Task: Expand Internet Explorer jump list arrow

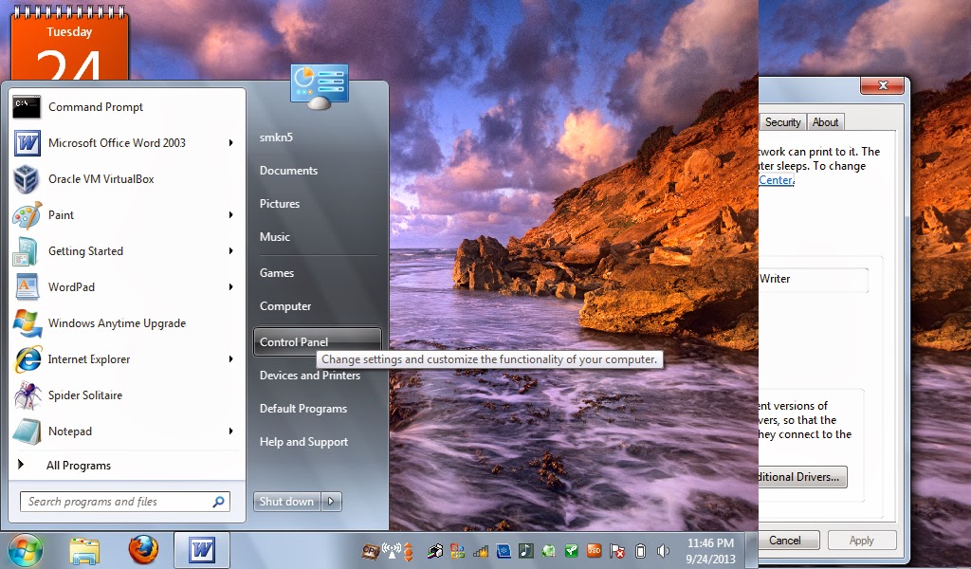Action: click(231, 359)
